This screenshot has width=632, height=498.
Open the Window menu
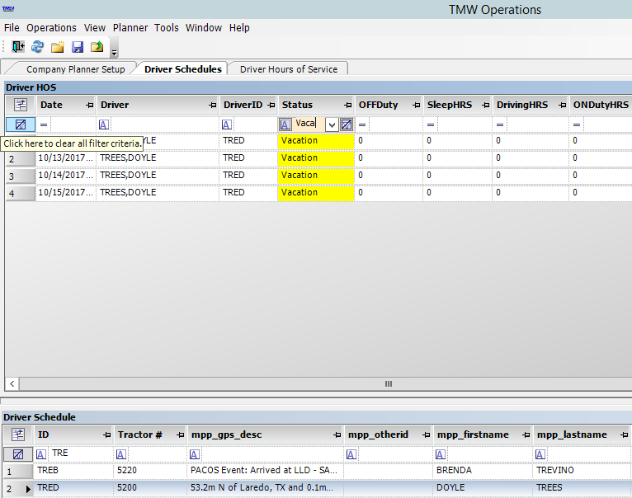204,28
